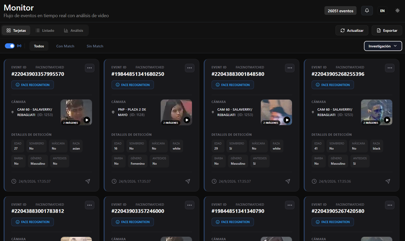Viewport: 405px width, 241px height.
Task: Open options menu for event #19844851341340790
Action: (290, 205)
